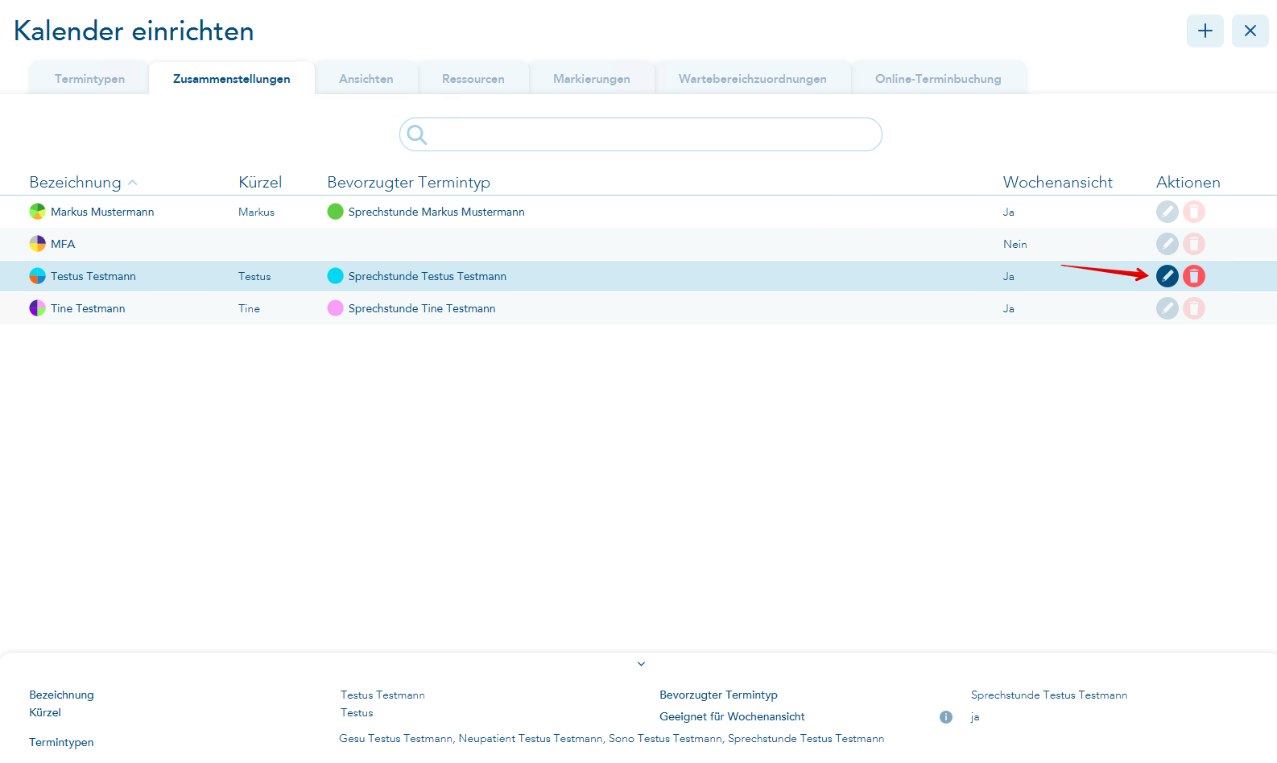The height and width of the screenshot is (763, 1277).
Task: Click the cyan Sprechstunde Testus Testmann color dot
Action: point(335,276)
